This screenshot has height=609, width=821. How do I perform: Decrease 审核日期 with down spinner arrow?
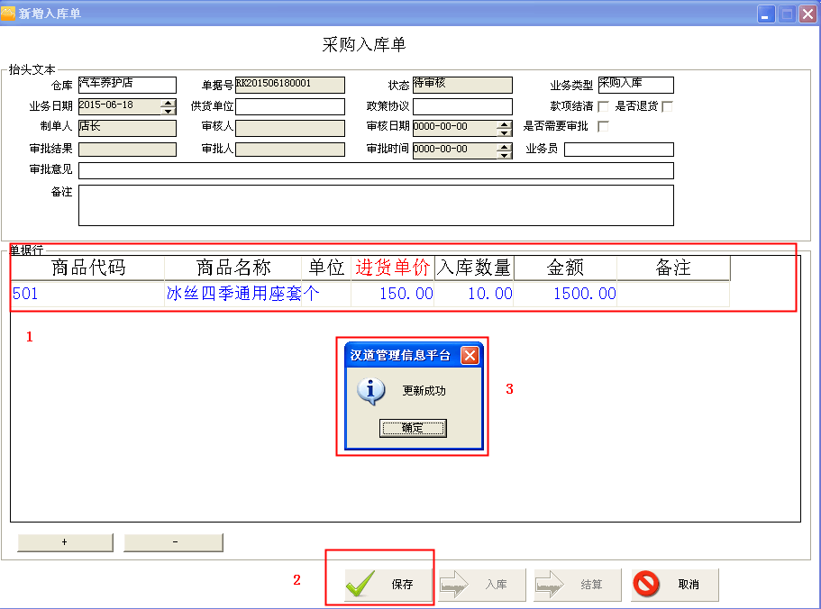[504, 132]
